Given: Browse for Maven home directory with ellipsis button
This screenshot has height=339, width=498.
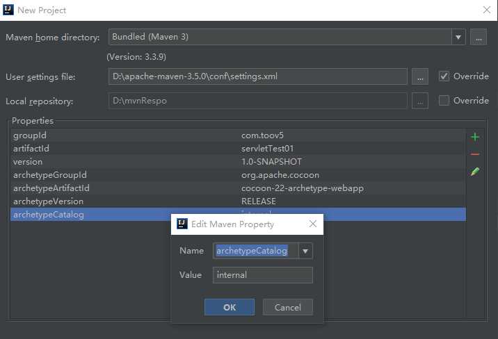Looking at the screenshot, I should pos(479,37).
